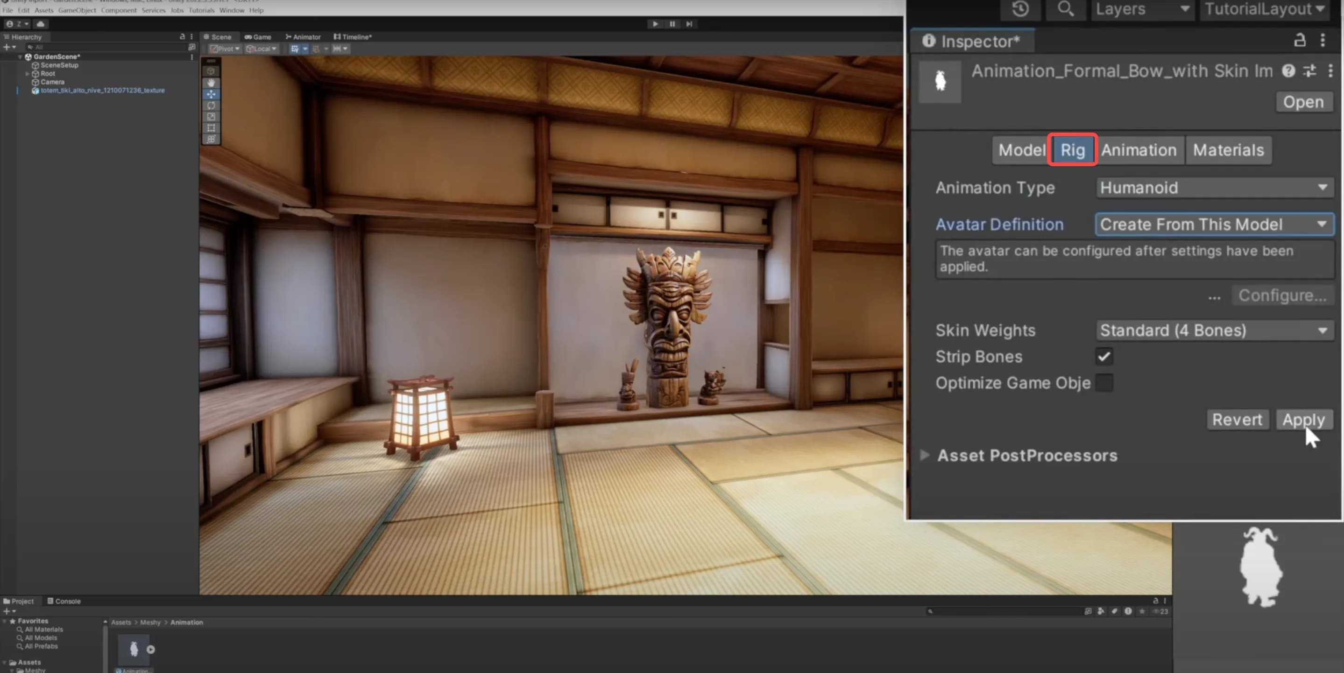
Task: Click the Step-forward playback icon
Action: tap(690, 24)
